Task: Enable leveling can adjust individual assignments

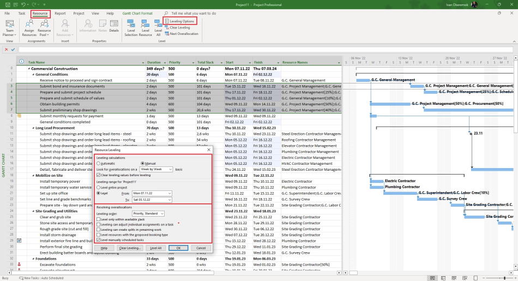Action: click(99, 224)
